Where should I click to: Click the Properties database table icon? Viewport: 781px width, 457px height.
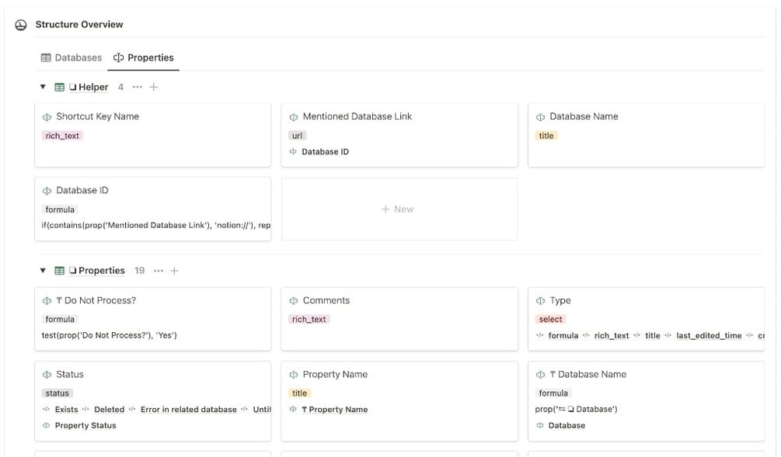[59, 271]
